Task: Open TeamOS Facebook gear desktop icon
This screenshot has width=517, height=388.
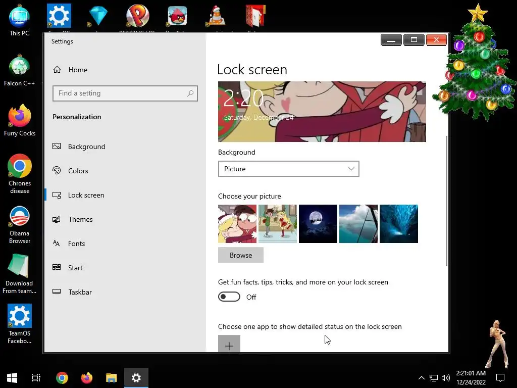Action: coord(20,324)
